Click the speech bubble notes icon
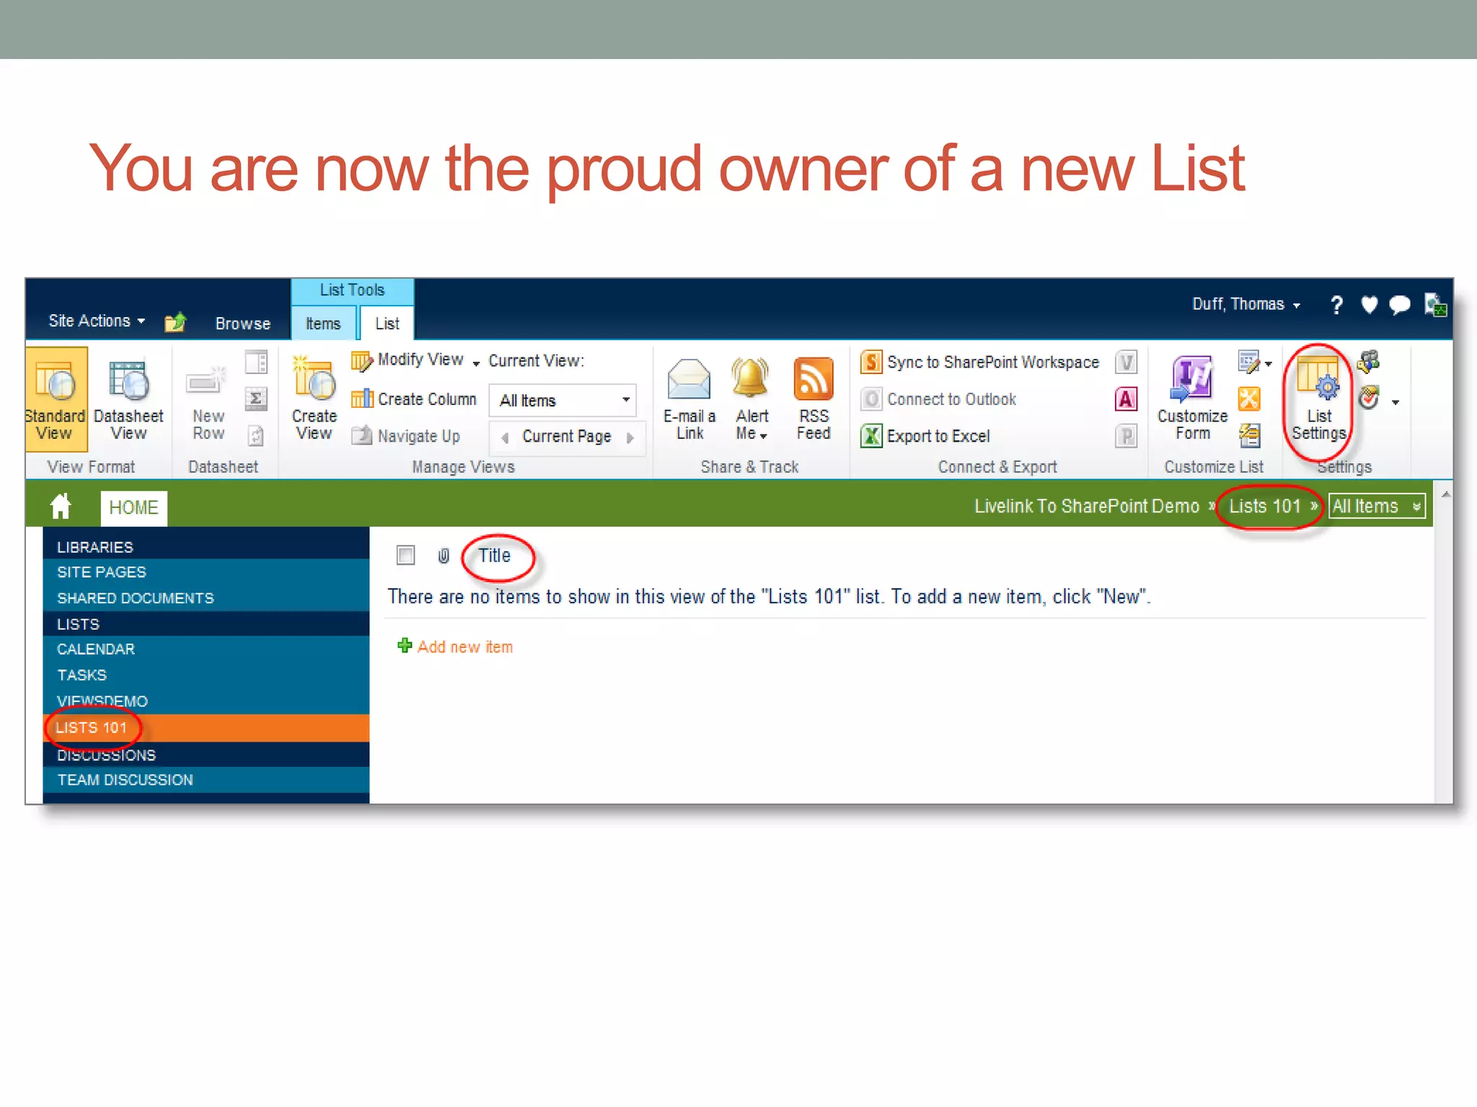The width and height of the screenshot is (1477, 1107). tap(1400, 305)
